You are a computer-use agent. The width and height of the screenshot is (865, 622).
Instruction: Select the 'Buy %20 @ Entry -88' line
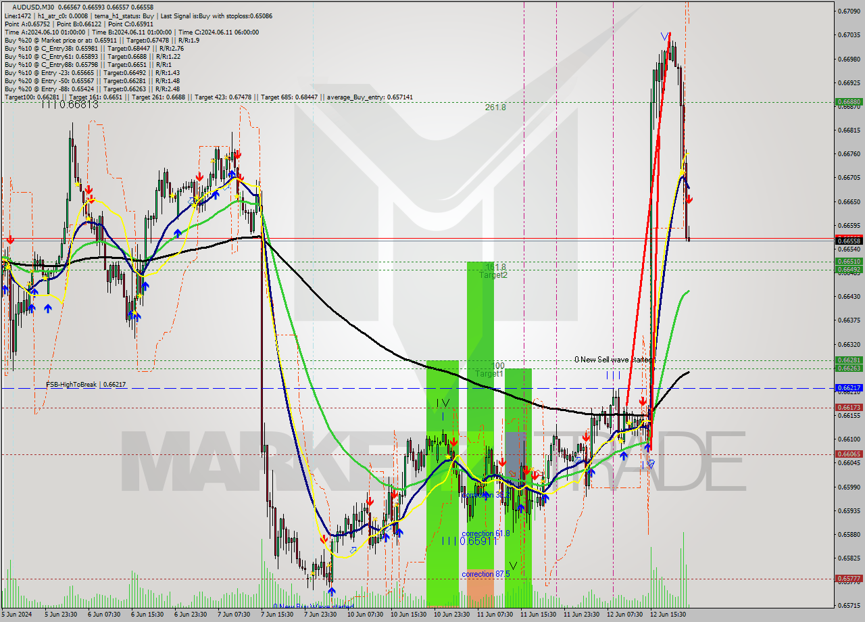point(92,89)
